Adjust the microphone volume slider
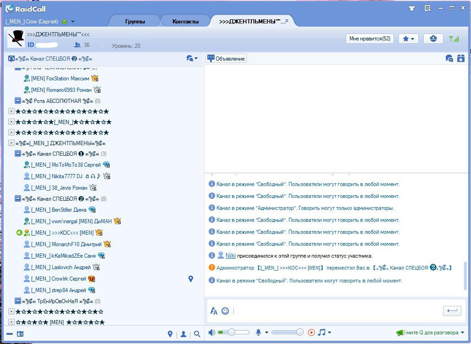 tap(288, 332)
